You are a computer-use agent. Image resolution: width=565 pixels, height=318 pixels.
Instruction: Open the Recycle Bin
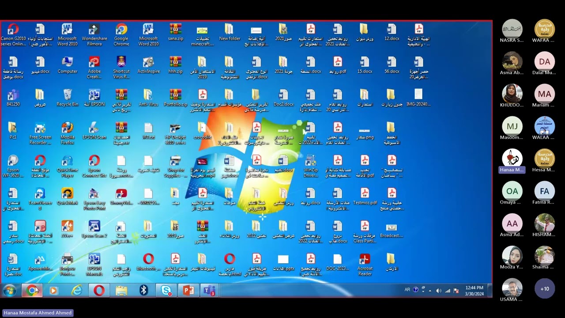click(x=67, y=98)
